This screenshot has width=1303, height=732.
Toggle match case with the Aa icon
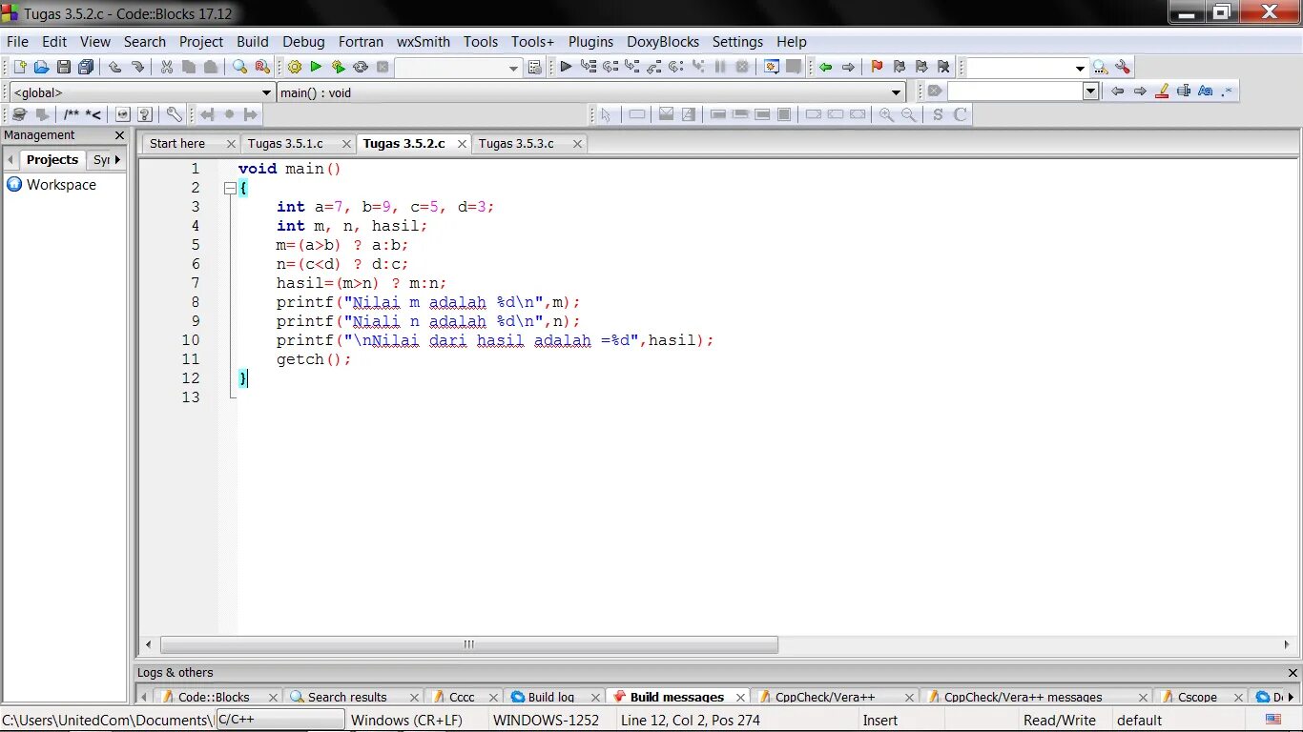point(1205,91)
